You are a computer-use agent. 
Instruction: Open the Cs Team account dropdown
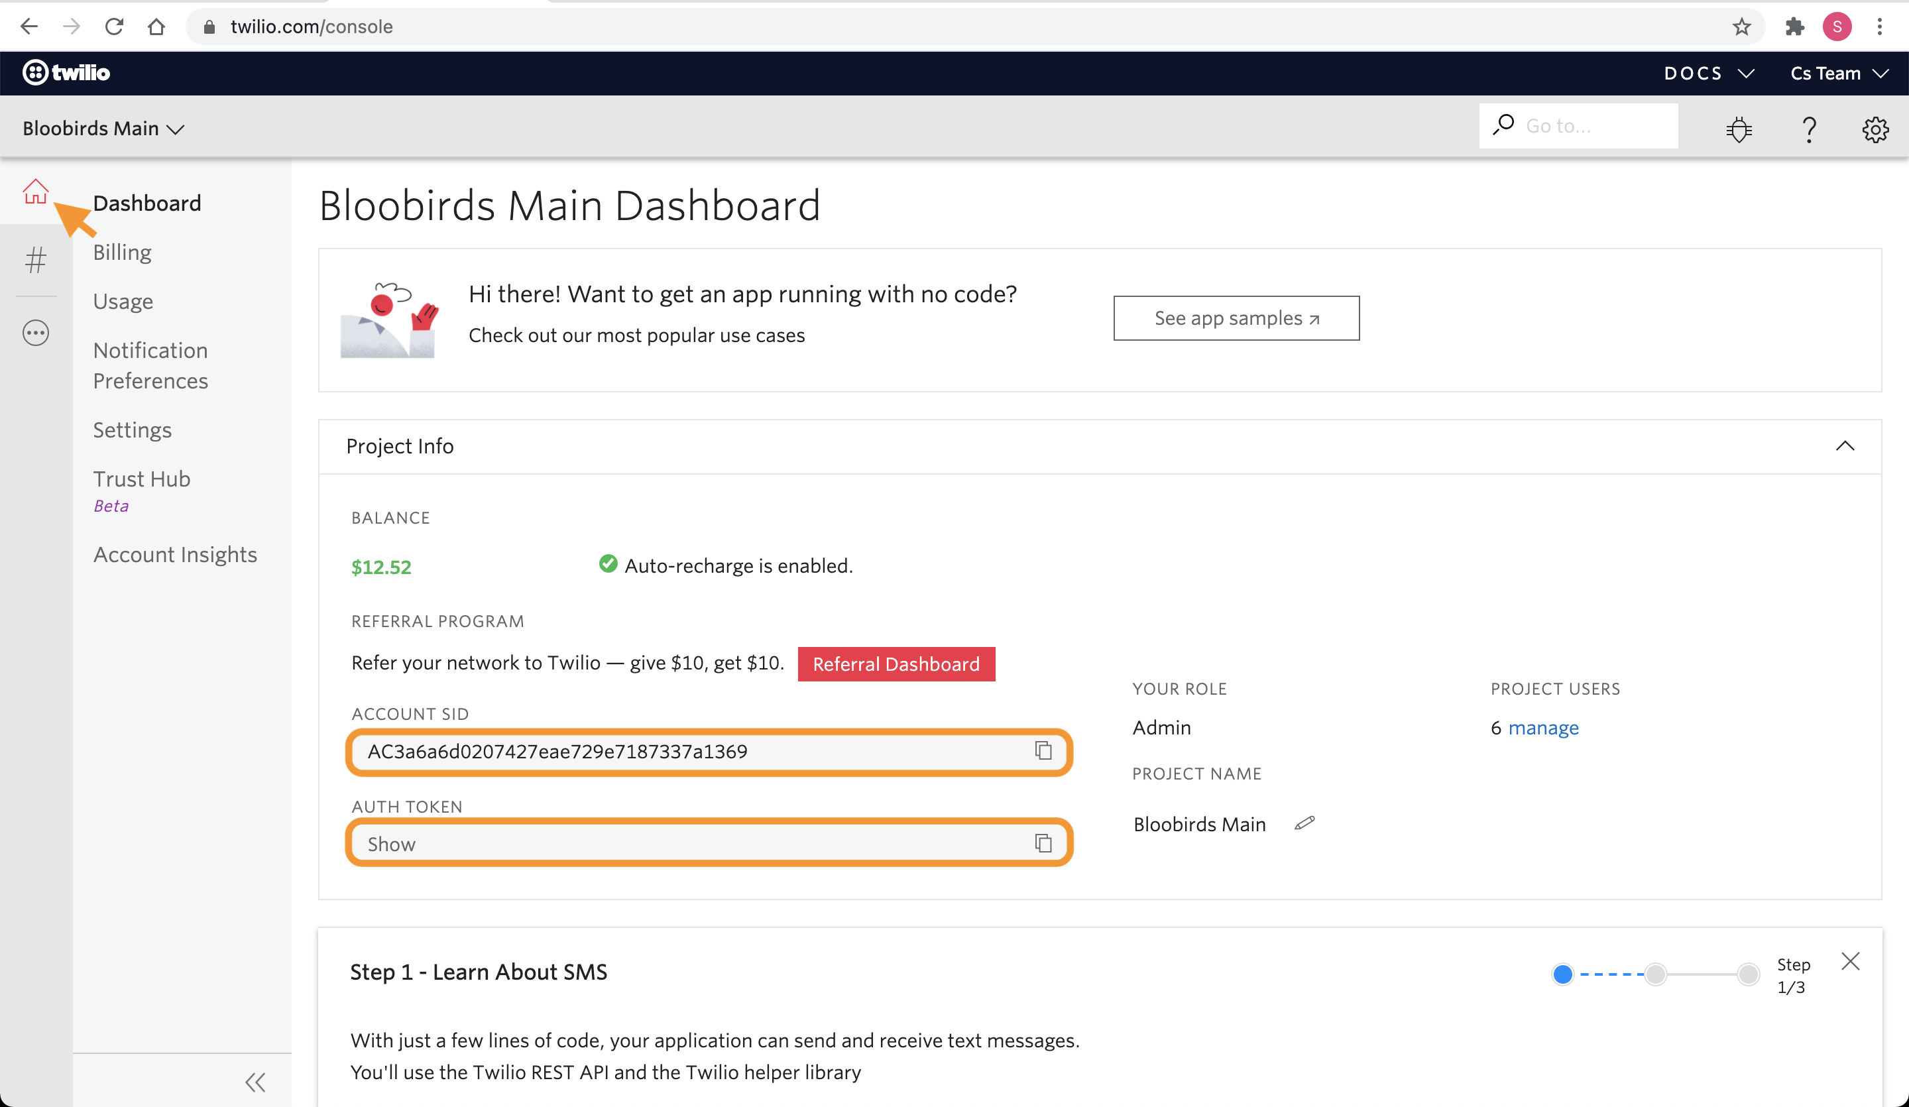(1839, 74)
